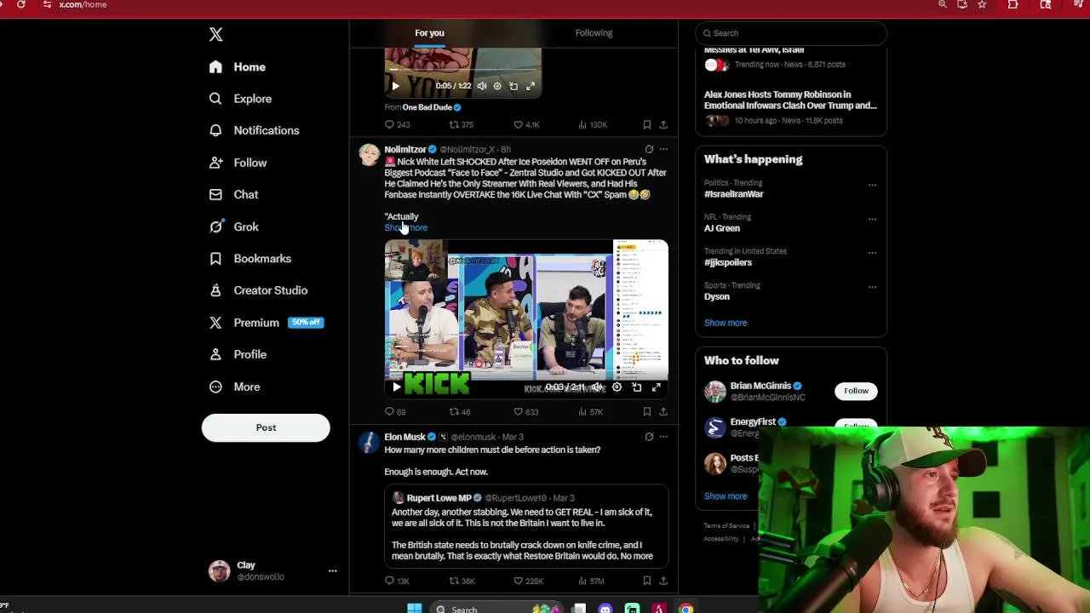Open account menu dots beside Clay
Screen dimensions: 1090x613
coord(332,571)
